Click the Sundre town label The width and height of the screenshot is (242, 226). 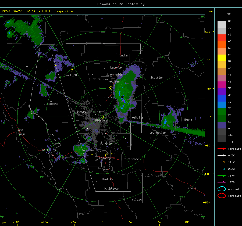pyautogui.click(x=81, y=111)
